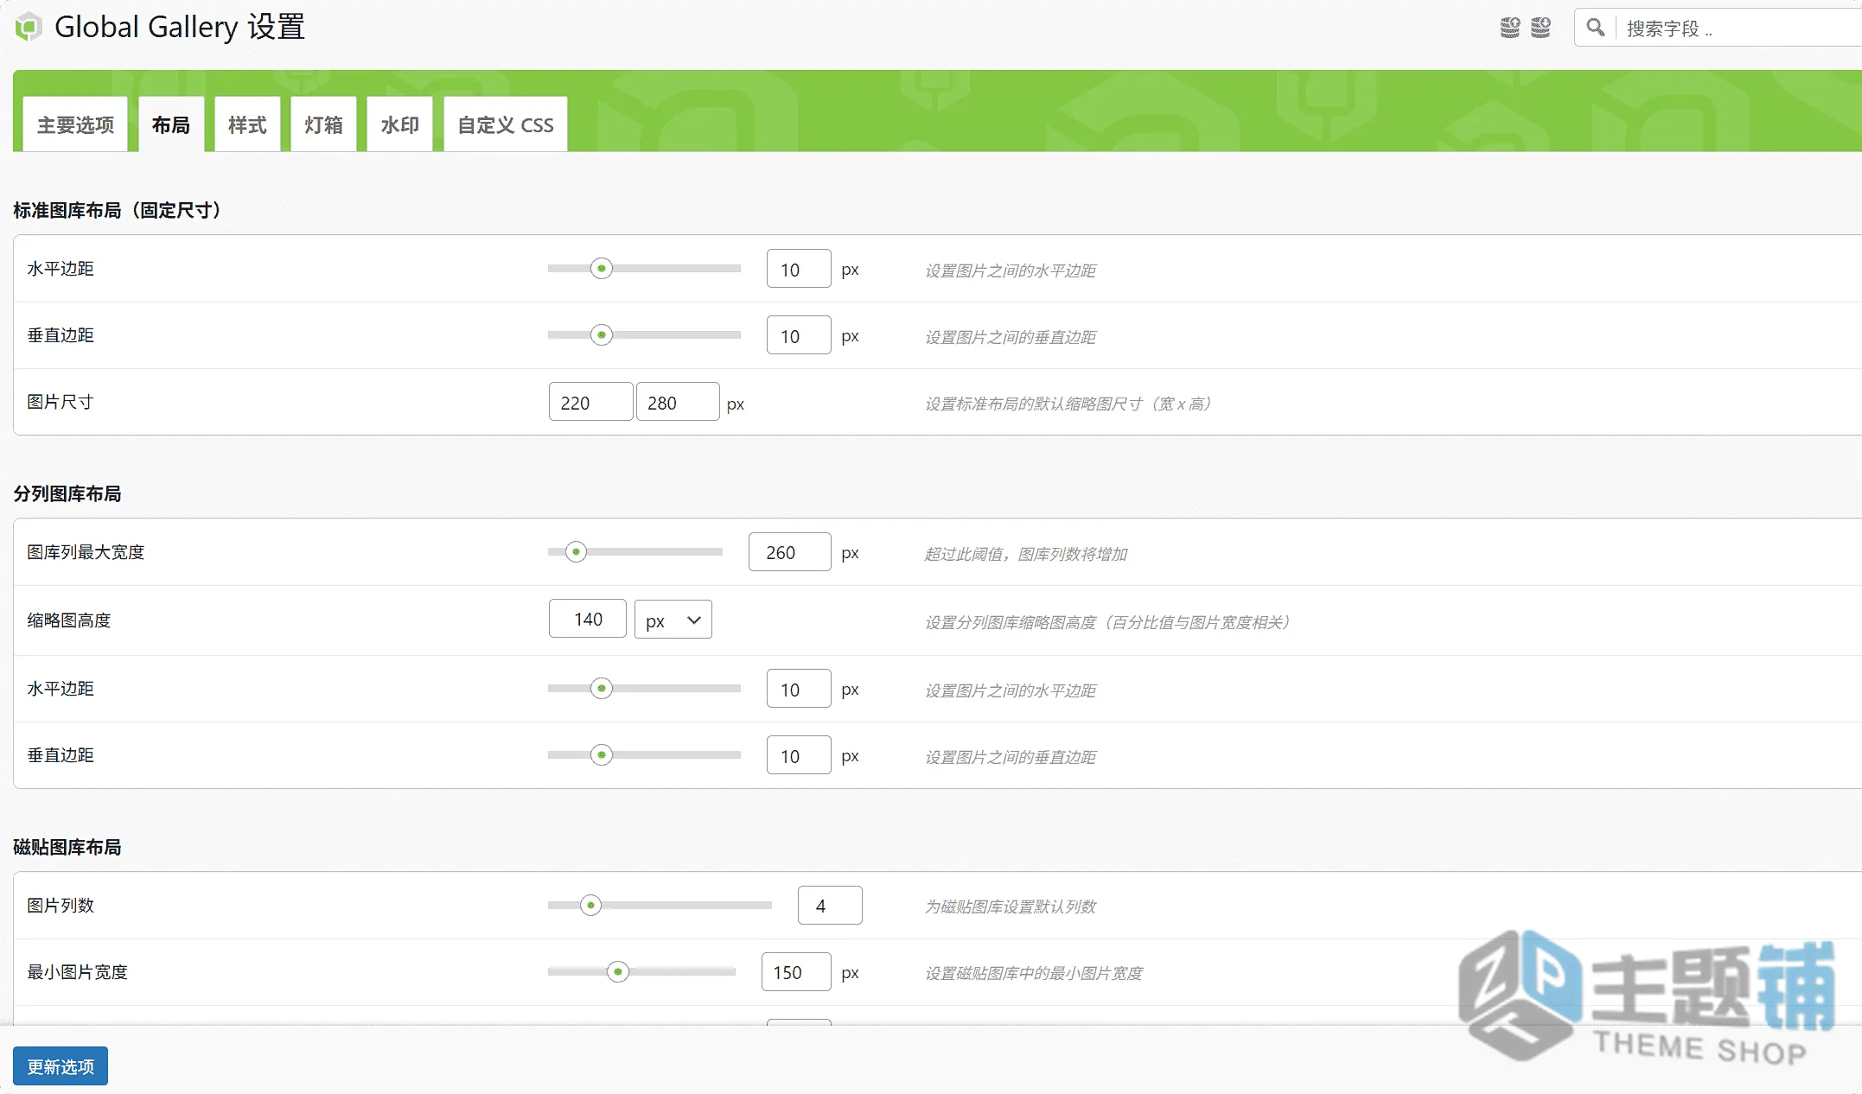This screenshot has width=1862, height=1094.
Task: Click the 图片尺寸 row label
Action: click(61, 402)
